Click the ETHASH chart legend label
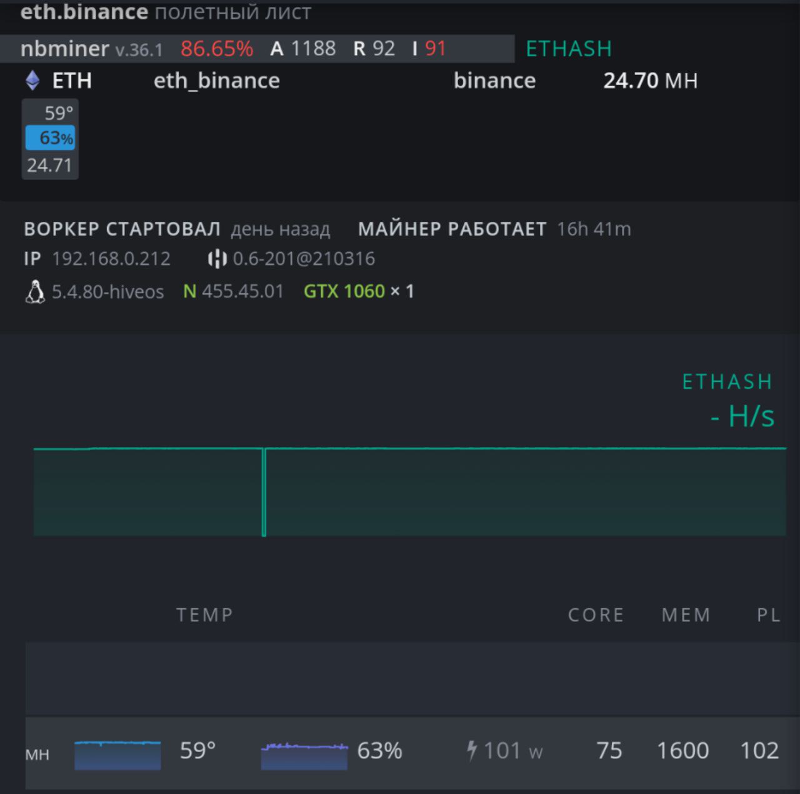The image size is (800, 794). click(x=727, y=382)
